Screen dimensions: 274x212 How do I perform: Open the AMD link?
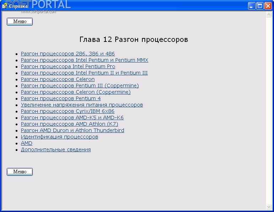(27, 143)
